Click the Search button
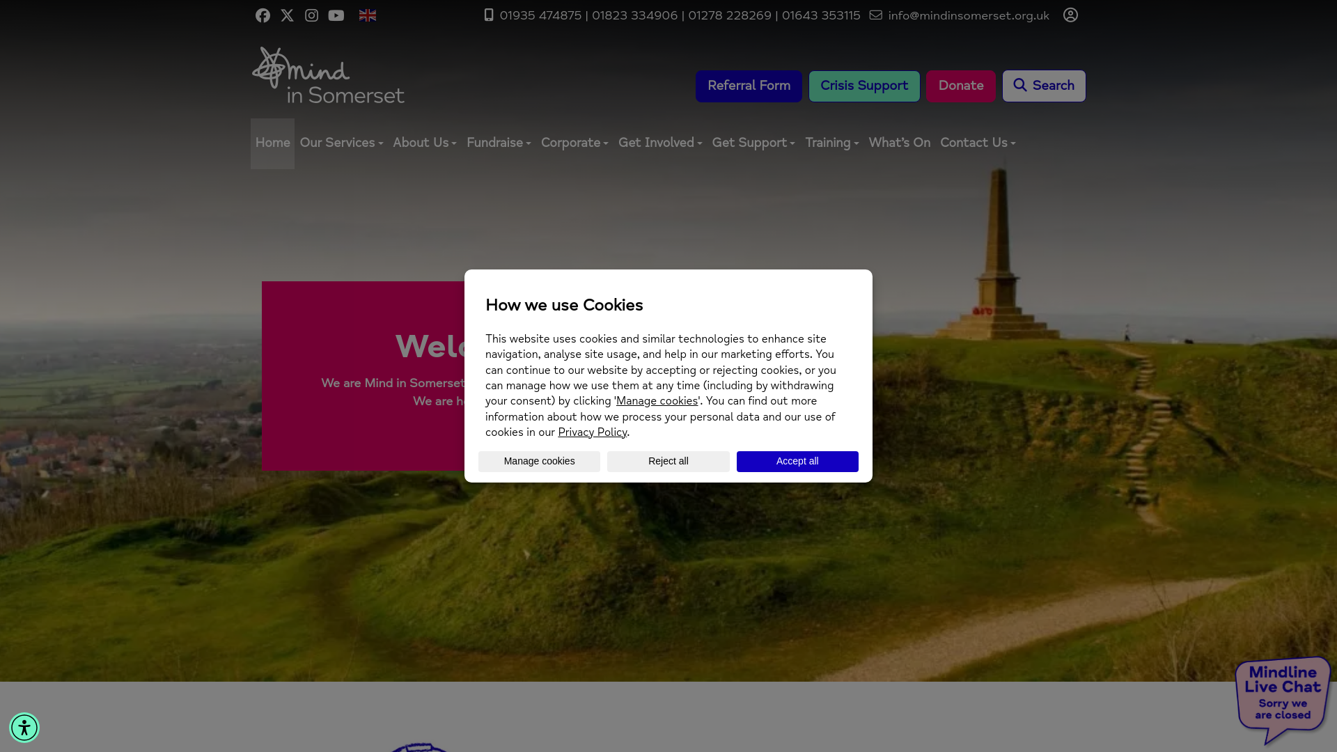Image resolution: width=1337 pixels, height=752 pixels. coord(1044,86)
